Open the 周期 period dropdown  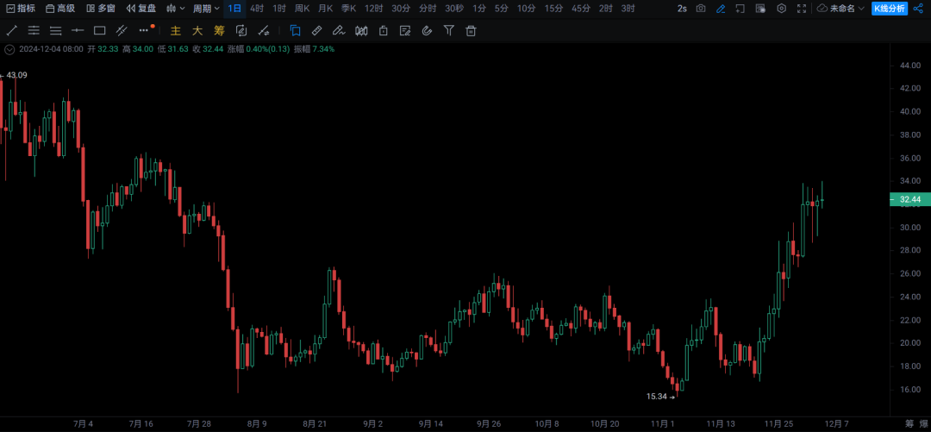(205, 9)
